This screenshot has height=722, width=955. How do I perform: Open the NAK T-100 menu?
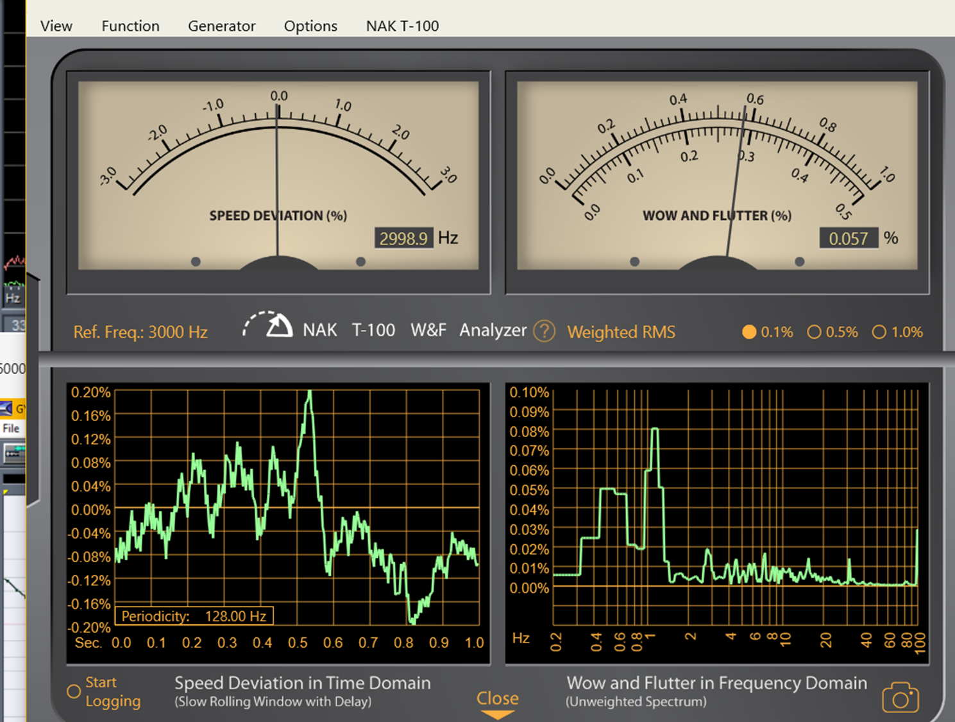coord(402,26)
